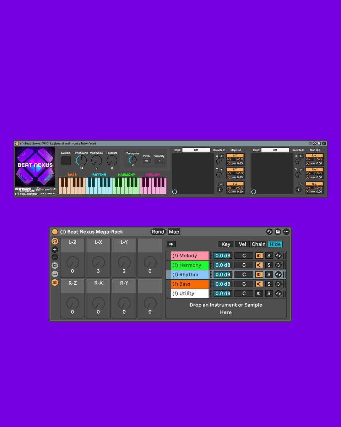Click the hot-swap icon on Melody chain
Image resolution: width=341 pixels, height=427 pixels.
coord(278,255)
